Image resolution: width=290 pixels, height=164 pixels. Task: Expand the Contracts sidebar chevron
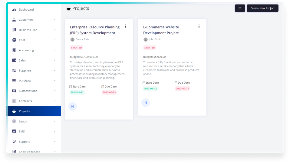coord(54,101)
